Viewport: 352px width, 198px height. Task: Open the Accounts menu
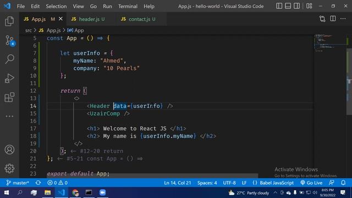(x=9, y=150)
